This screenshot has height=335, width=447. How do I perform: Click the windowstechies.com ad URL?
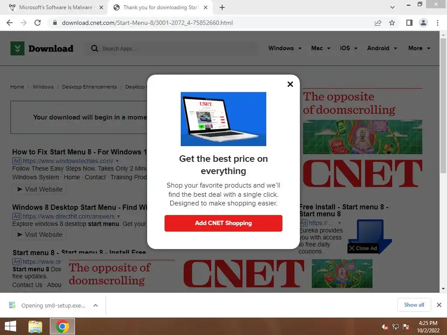click(x=68, y=161)
